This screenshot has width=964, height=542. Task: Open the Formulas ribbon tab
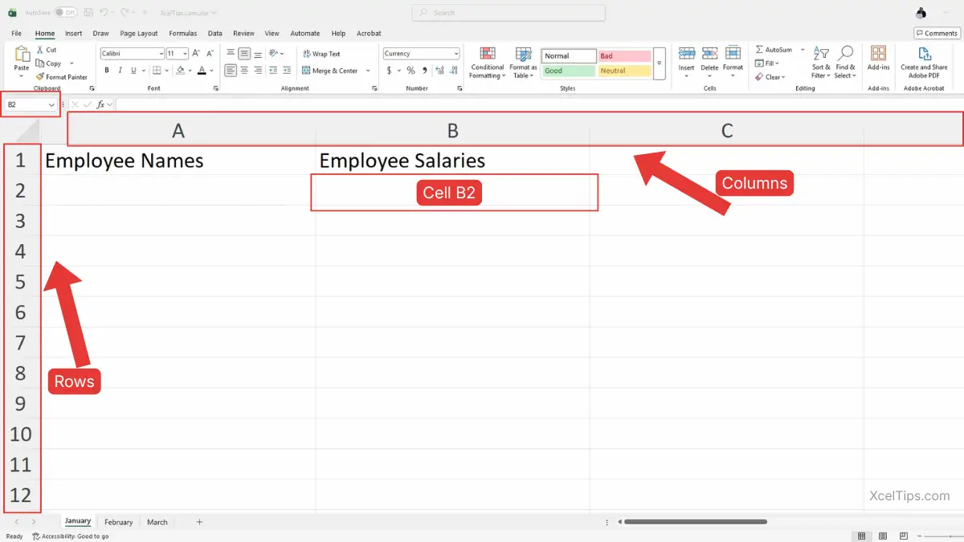182,34
